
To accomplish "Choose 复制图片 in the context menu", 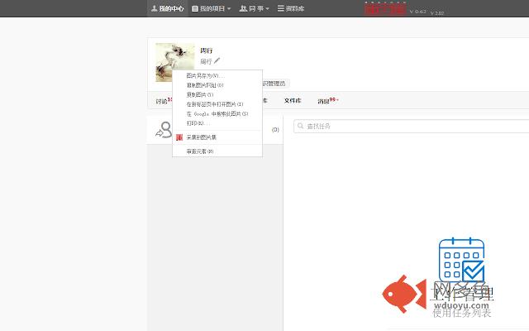I will (217, 94).
